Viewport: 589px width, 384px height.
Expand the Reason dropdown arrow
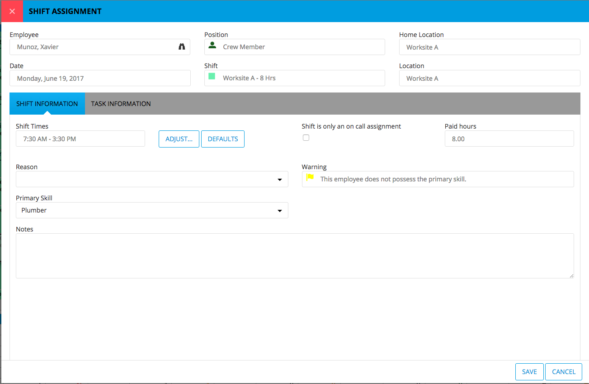point(280,180)
